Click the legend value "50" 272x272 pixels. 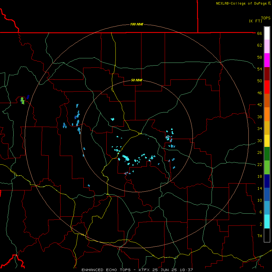tap(260, 81)
